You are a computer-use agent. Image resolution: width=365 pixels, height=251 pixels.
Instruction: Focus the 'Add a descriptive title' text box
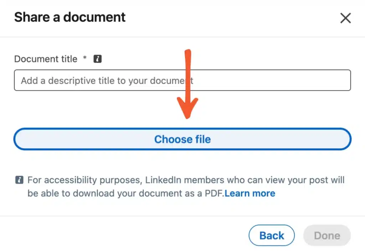click(x=182, y=80)
